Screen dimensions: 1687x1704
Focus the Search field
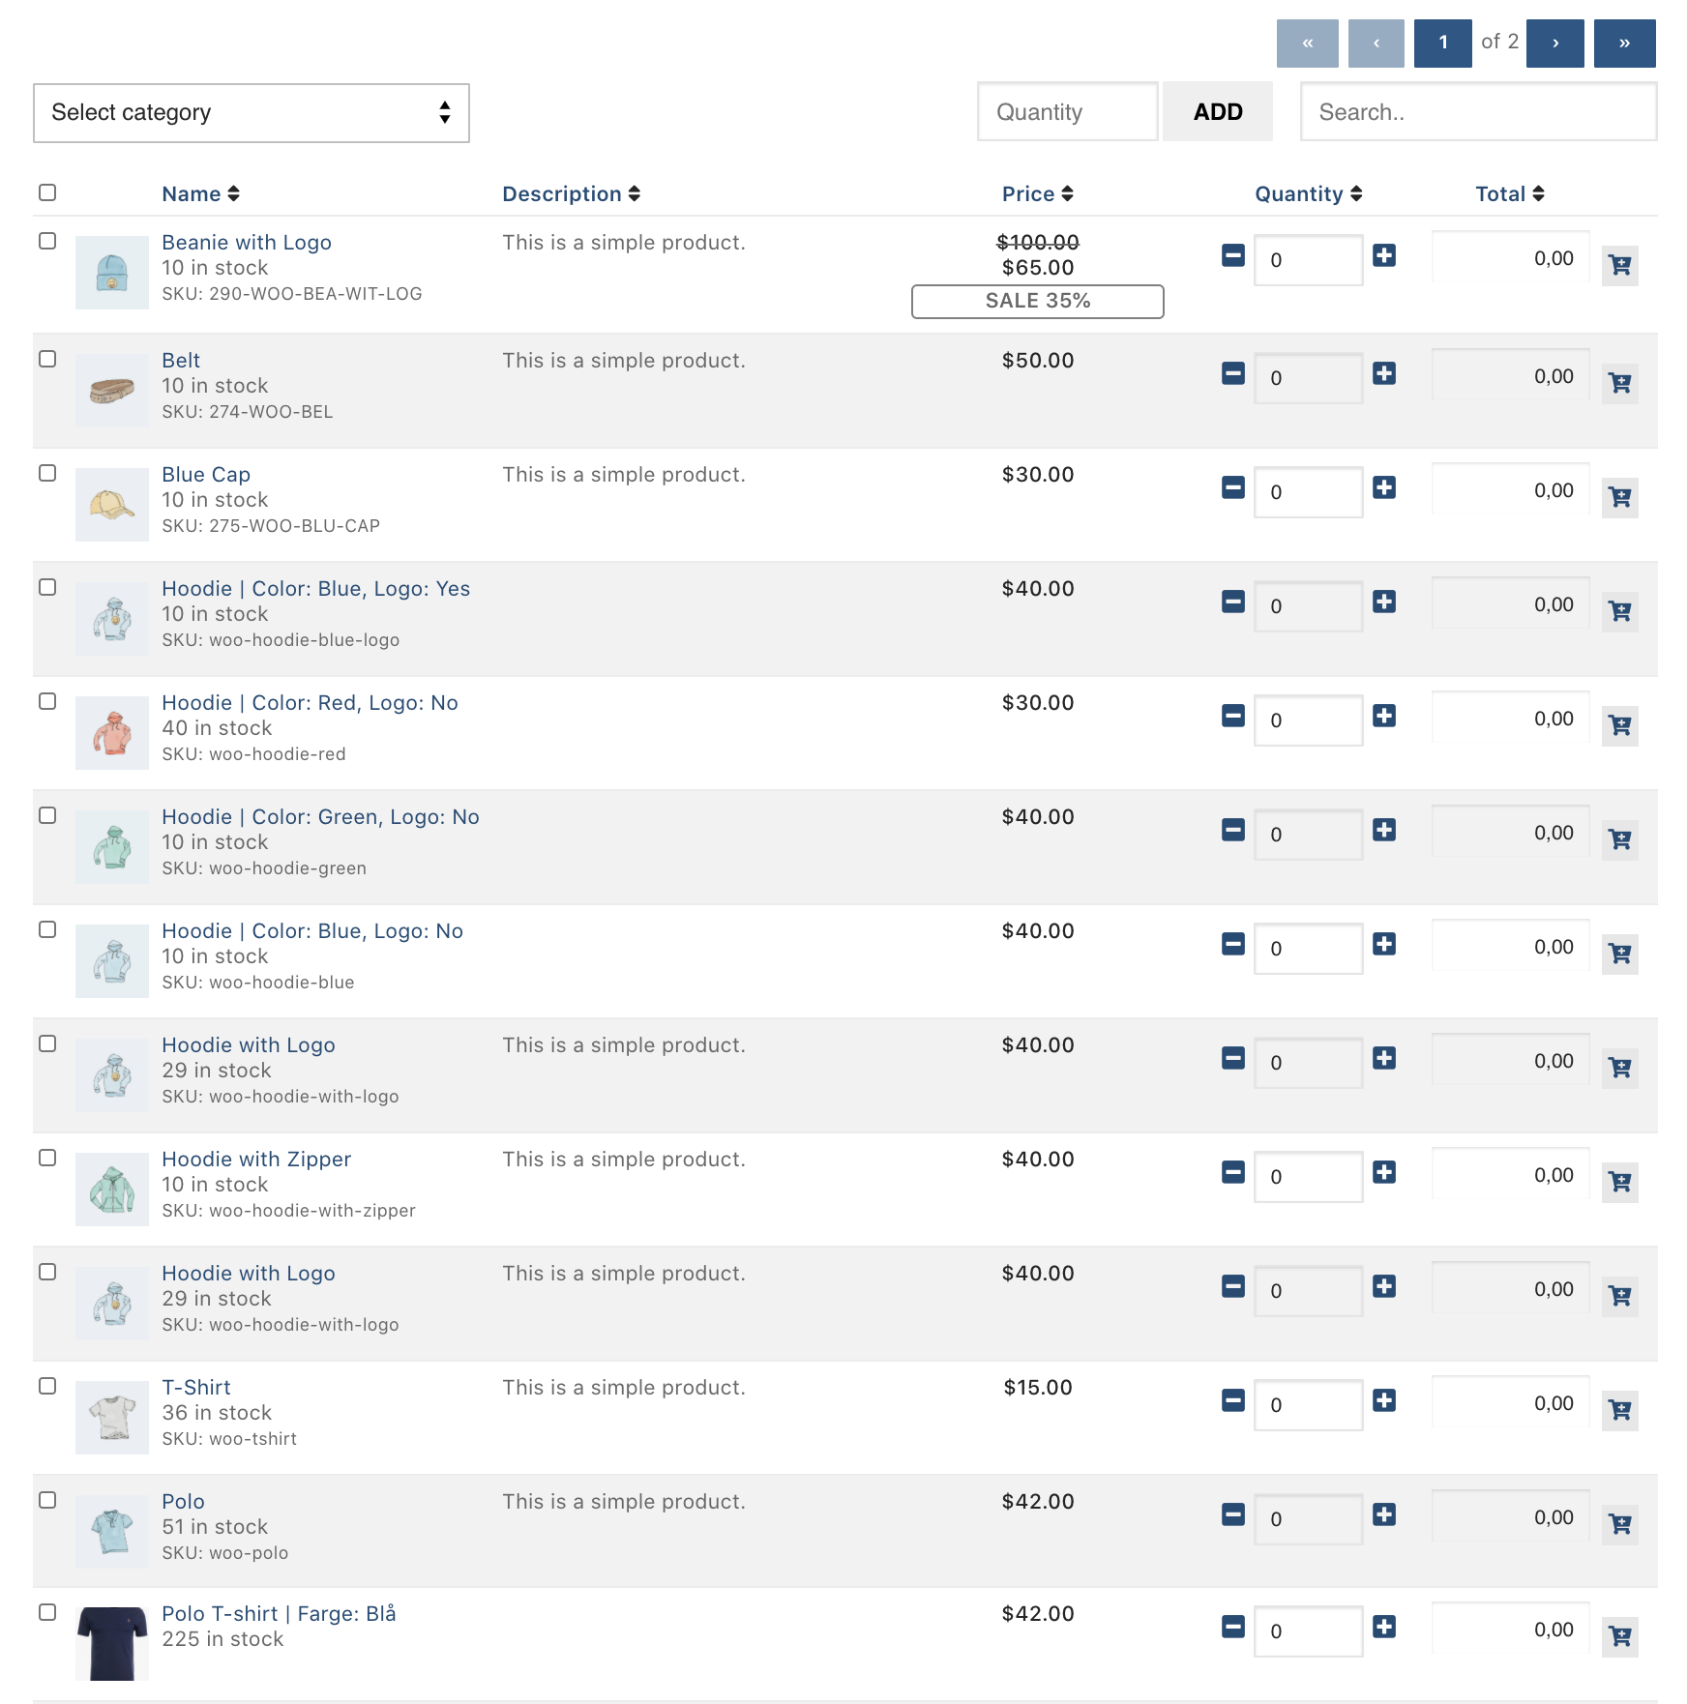click(1477, 112)
